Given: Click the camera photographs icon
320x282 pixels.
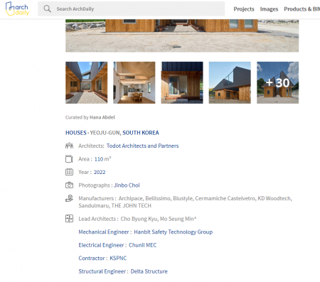Looking at the screenshot, I should (x=69, y=185).
